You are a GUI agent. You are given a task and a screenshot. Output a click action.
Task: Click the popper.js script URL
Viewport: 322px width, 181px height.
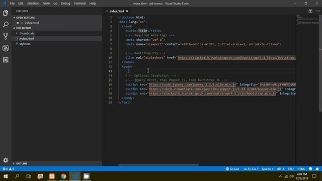point(215,89)
